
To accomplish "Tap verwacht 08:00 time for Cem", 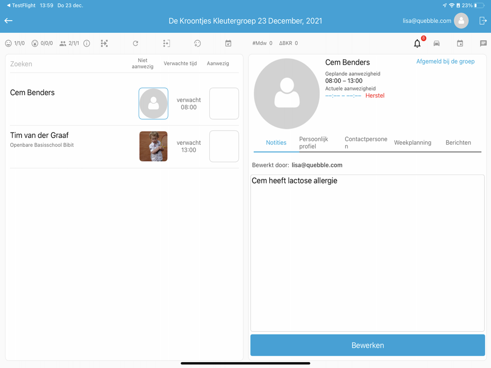I will pos(189,104).
